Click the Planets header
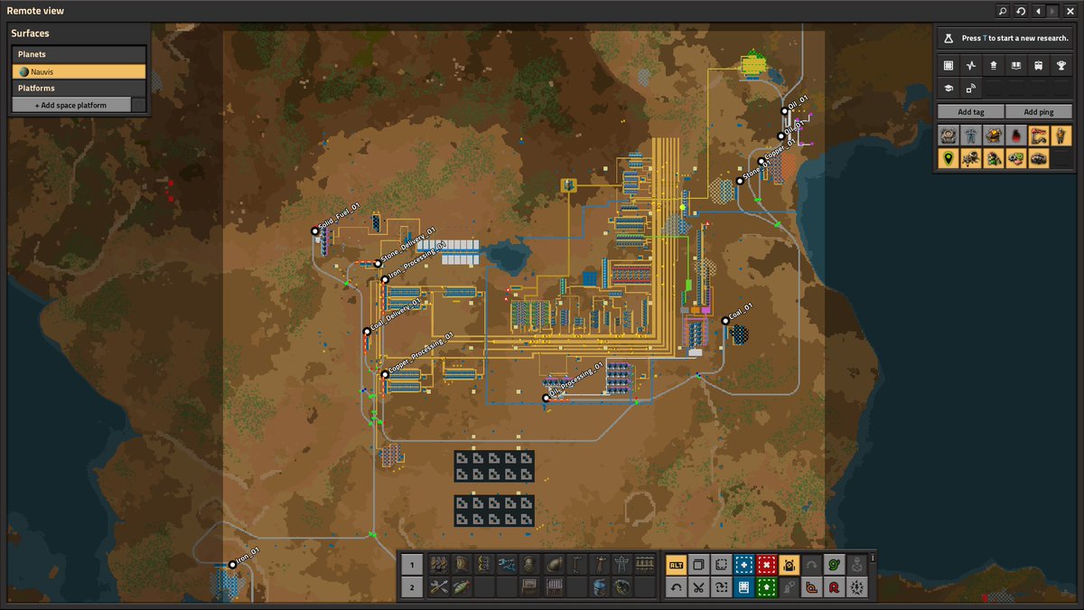Viewport: 1084px width, 610px height. coord(79,54)
